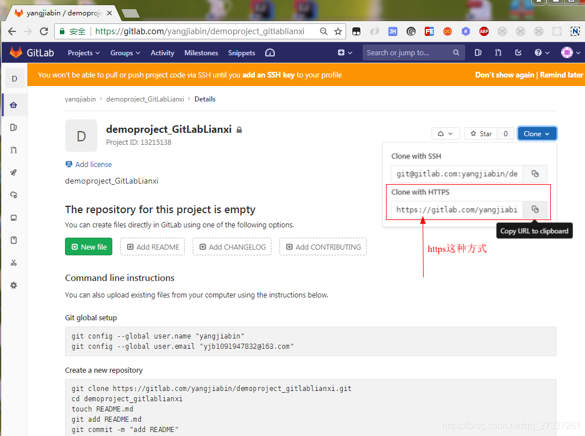
Task: Click the Add license link
Action: coord(88,165)
